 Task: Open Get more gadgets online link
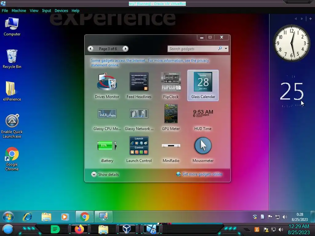pyautogui.click(x=199, y=174)
